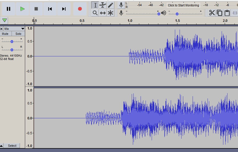This screenshot has height=152, width=238.
Task: Activate the Zoom magnifier tool
Action: pos(95,13)
